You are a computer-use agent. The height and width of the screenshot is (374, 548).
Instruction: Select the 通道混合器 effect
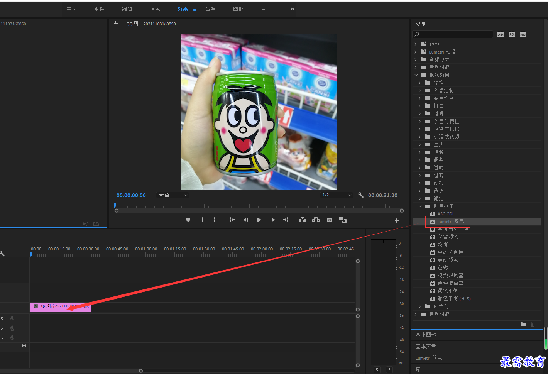tap(450, 283)
